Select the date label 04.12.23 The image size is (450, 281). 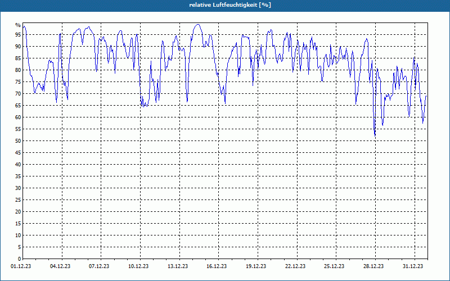(x=60, y=266)
